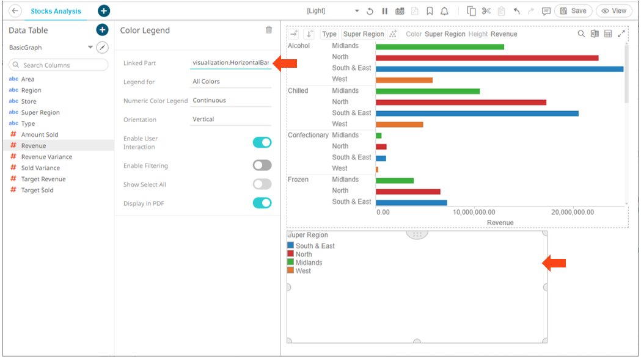The height and width of the screenshot is (359, 641).
Task: Open the Legend for All Colors dropdown
Action: click(x=230, y=81)
